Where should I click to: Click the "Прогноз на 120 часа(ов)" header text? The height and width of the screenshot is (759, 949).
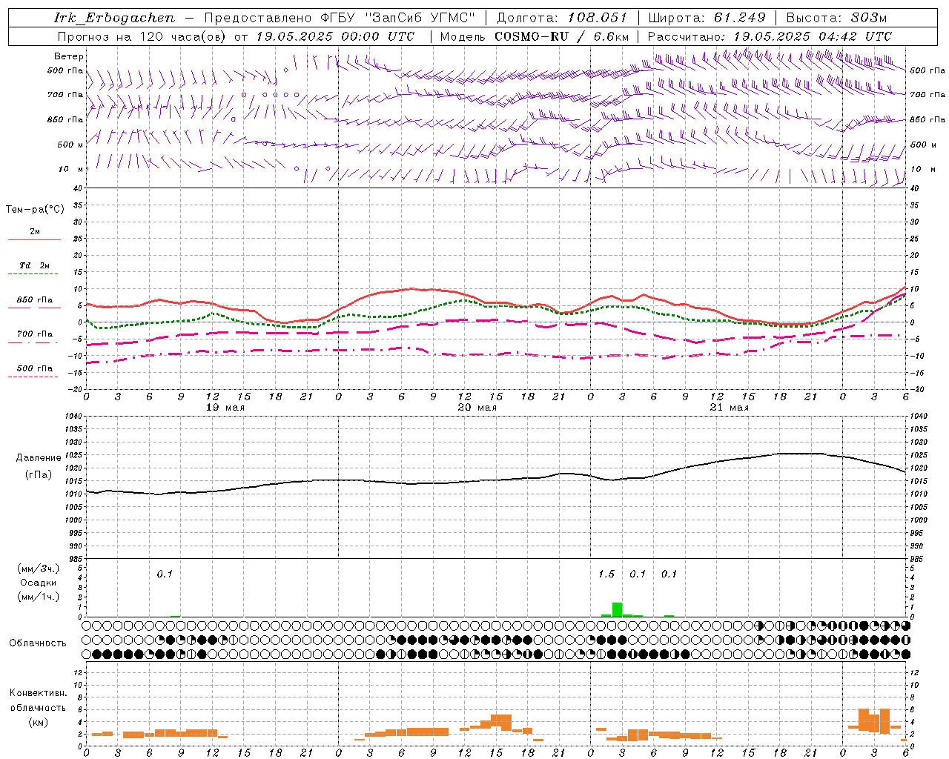coord(143,36)
